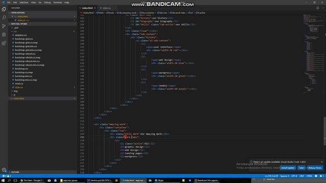
Task: Open reset.css in the explorer
Action: (19, 83)
